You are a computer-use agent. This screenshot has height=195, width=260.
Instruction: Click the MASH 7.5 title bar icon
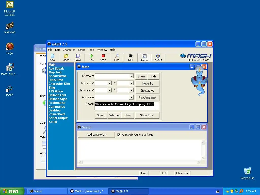click(49, 44)
